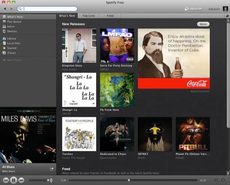The width and height of the screenshot is (230, 185).
Task: Click the user profile avatar
Action: (x=225, y=9)
